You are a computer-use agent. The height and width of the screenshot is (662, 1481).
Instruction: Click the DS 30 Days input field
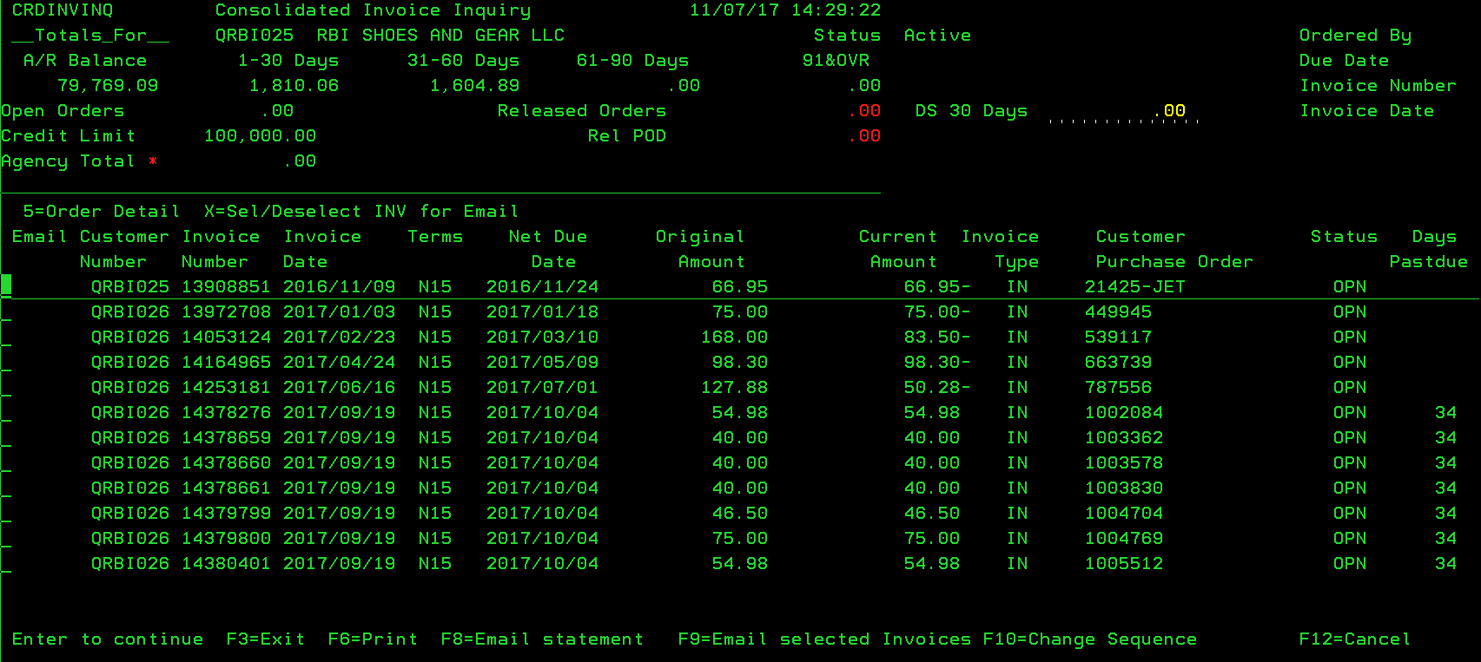(1123, 111)
